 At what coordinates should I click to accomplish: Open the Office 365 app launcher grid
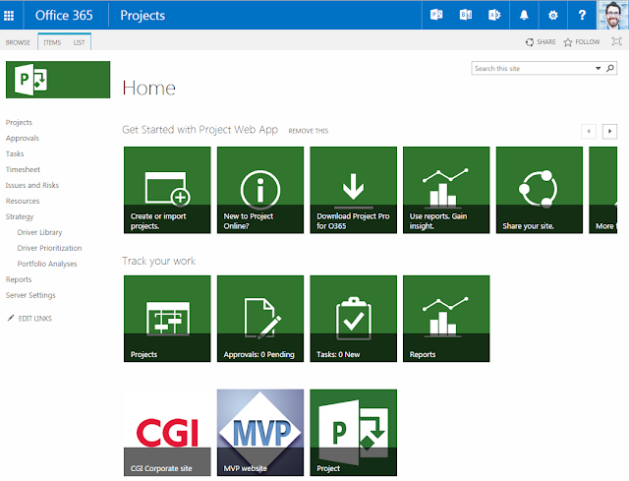click(9, 16)
